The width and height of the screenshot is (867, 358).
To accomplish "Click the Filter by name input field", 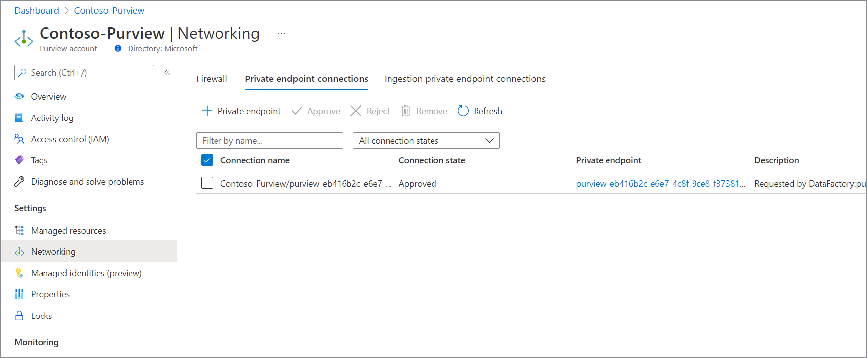I will click(x=269, y=140).
